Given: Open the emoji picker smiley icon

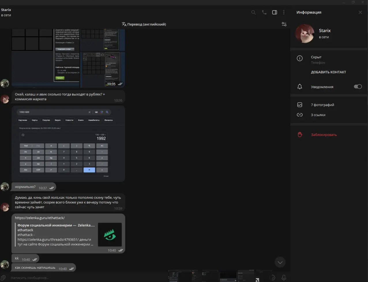Looking at the screenshot, I should 273,278.
